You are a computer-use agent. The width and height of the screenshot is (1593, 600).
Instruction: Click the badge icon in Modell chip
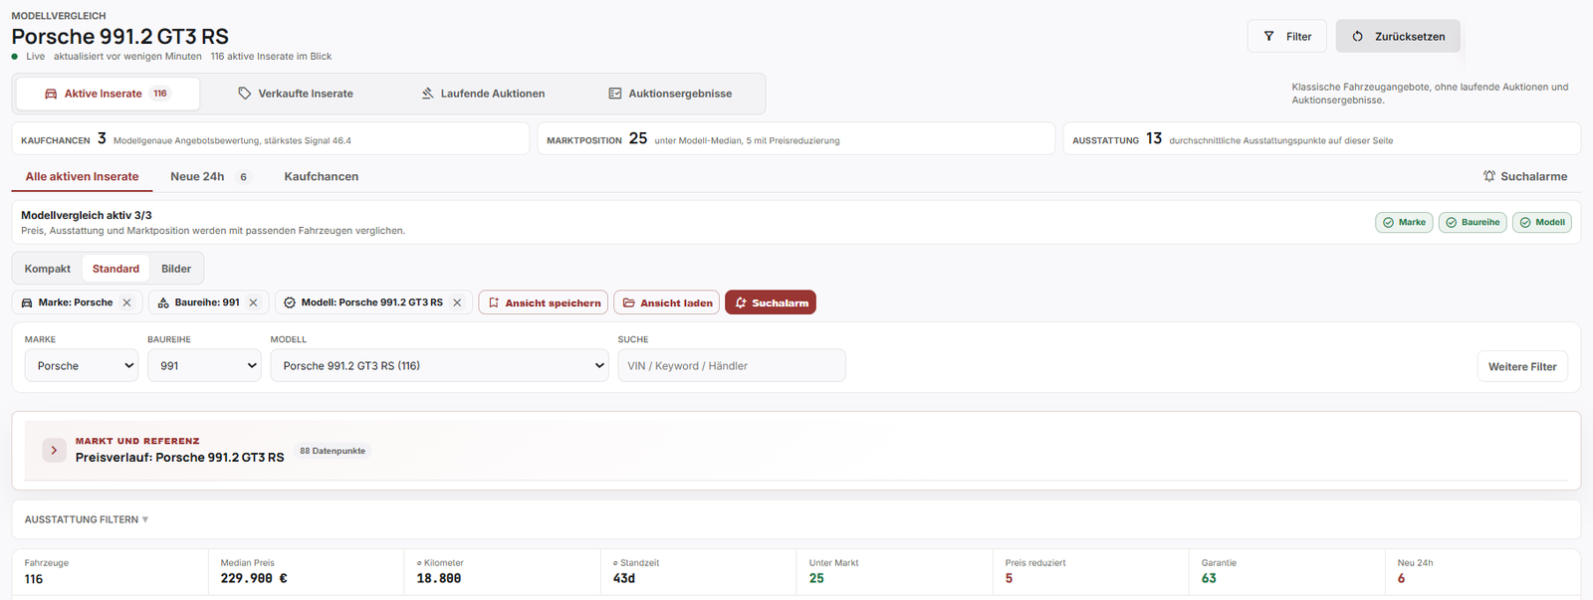pyautogui.click(x=290, y=302)
